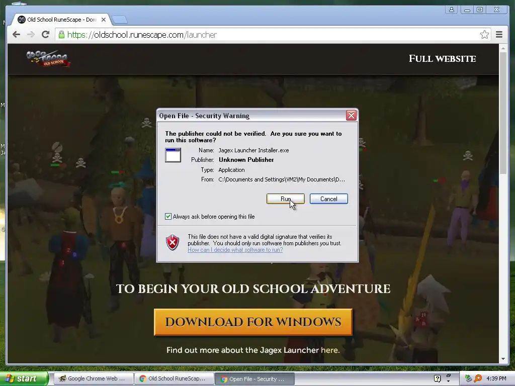Open a new tab in Chrome
This screenshot has width=515, height=386.
[x=120, y=20]
